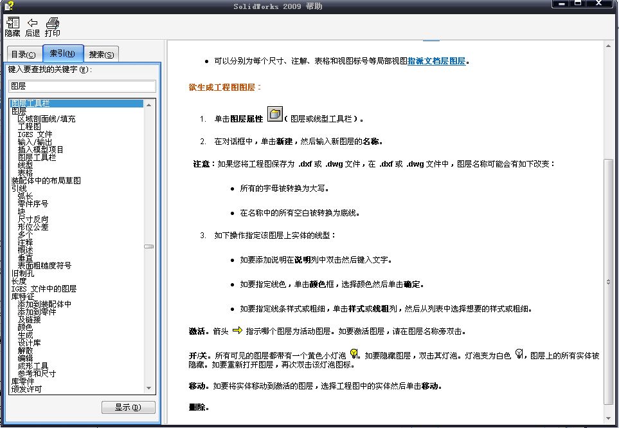Select 插入模型项目 index entry

(x=40, y=149)
